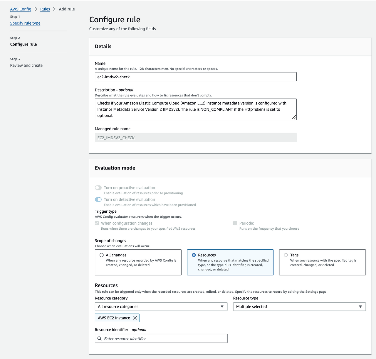376x359 pixels.
Task: Select the Resources scope radio button
Action: [x=194, y=255]
